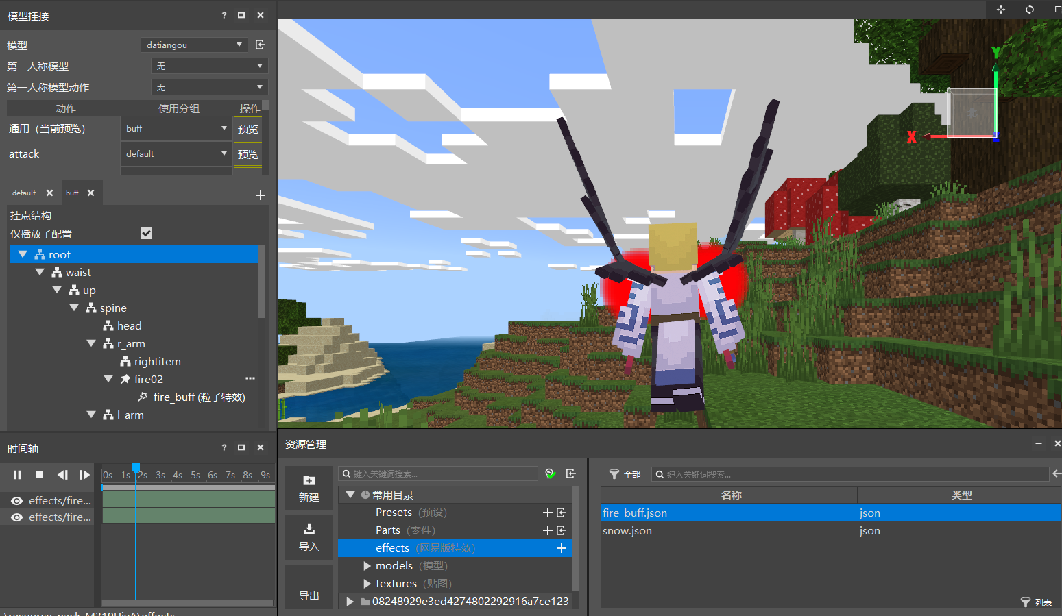Collapse the waist node
This screenshot has width=1062, height=616.
click(x=40, y=272)
